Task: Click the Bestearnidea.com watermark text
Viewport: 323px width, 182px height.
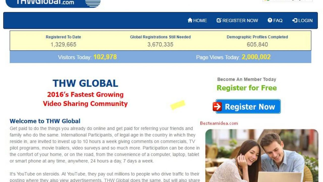Action: (219, 123)
